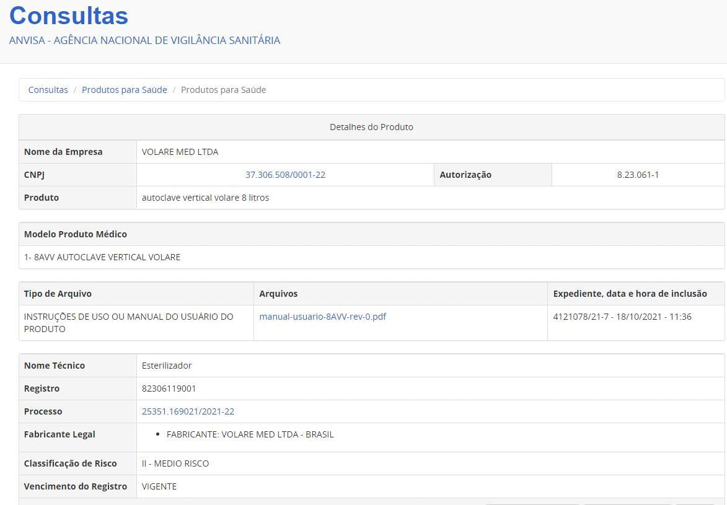Click the Modelo Produto Médico header
This screenshot has width=727, height=505.
click(x=76, y=234)
